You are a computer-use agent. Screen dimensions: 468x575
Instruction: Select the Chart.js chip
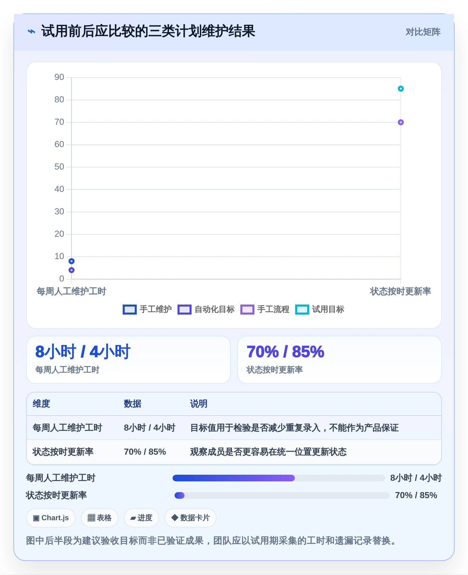[51, 518]
